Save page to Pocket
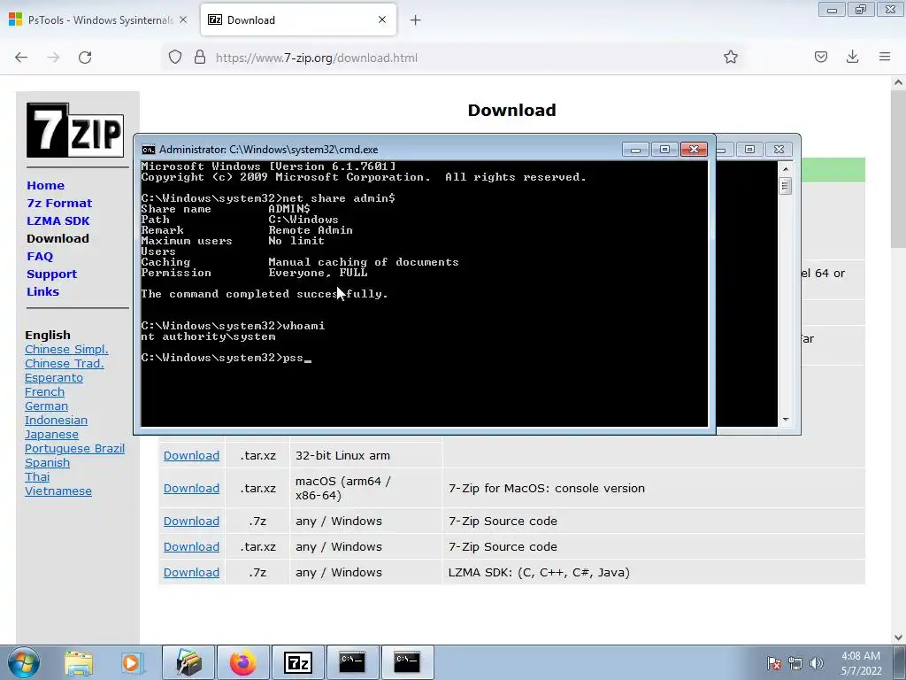The width and height of the screenshot is (906, 680). pos(820,57)
